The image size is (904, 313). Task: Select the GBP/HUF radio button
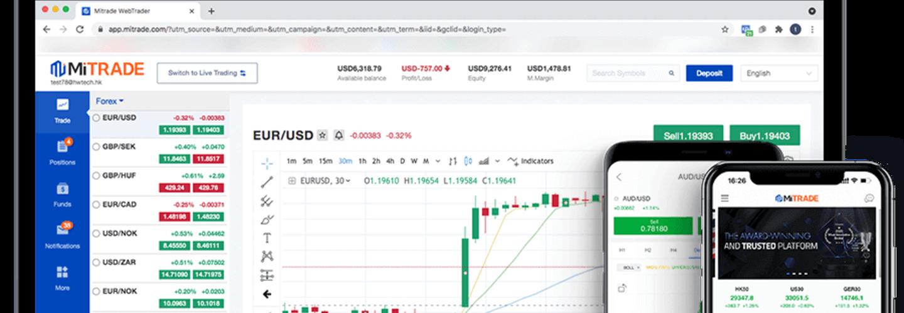pyautogui.click(x=96, y=175)
